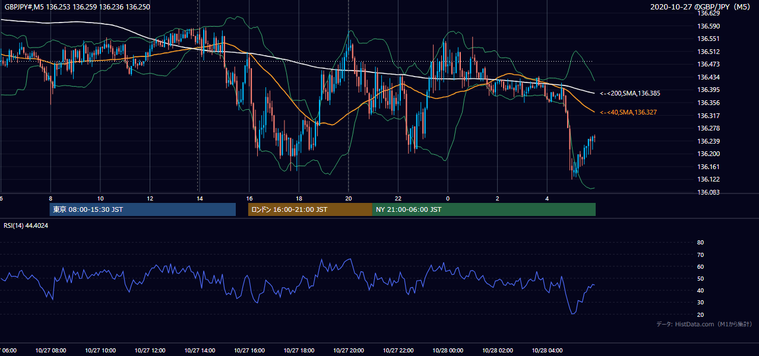Screen dimensions: 759x356
Task: Click the 10/27 16:00 date label
Action: [x=249, y=351]
